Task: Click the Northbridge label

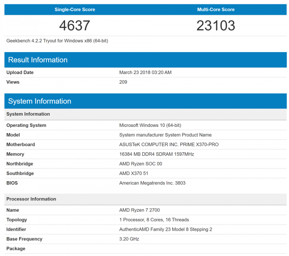Action: [20, 164]
